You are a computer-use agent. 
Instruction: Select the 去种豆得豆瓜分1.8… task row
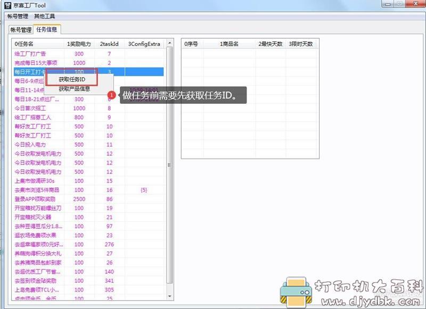[88, 226]
